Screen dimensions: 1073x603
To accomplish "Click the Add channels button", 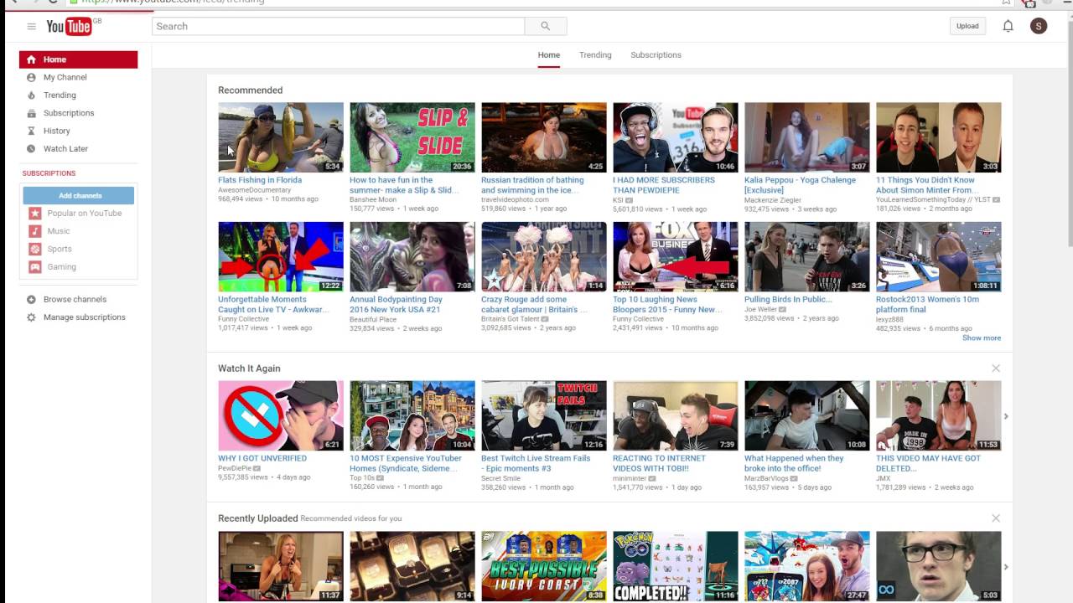I will pyautogui.click(x=79, y=195).
